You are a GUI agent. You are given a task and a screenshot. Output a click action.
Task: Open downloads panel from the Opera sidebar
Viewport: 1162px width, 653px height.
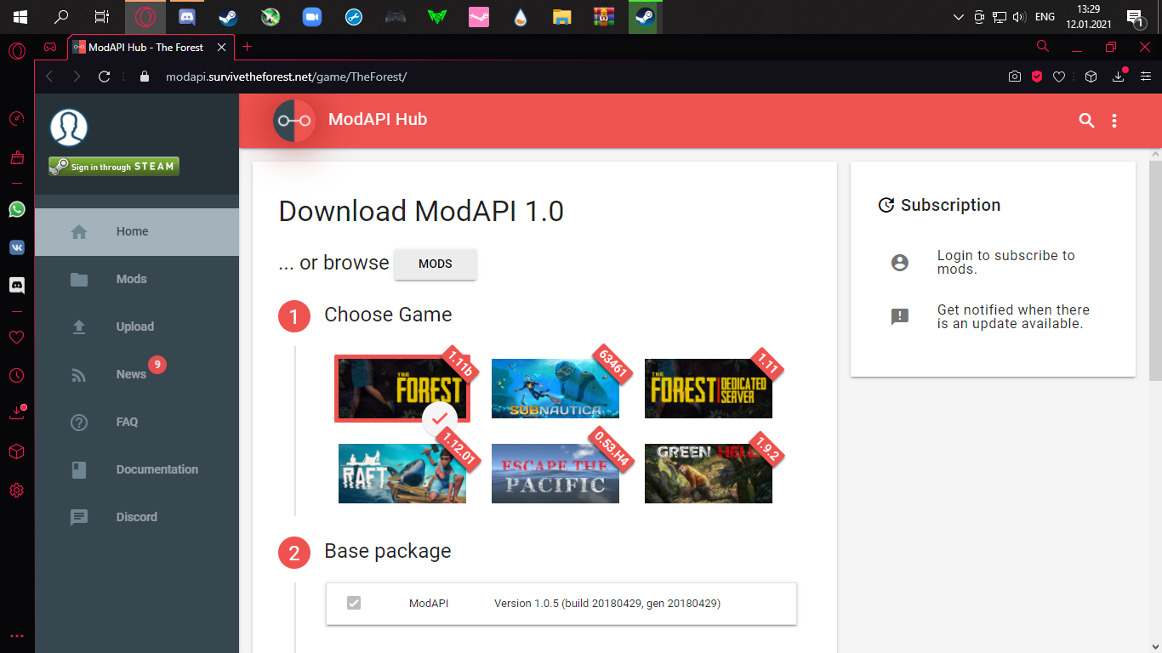coord(16,413)
